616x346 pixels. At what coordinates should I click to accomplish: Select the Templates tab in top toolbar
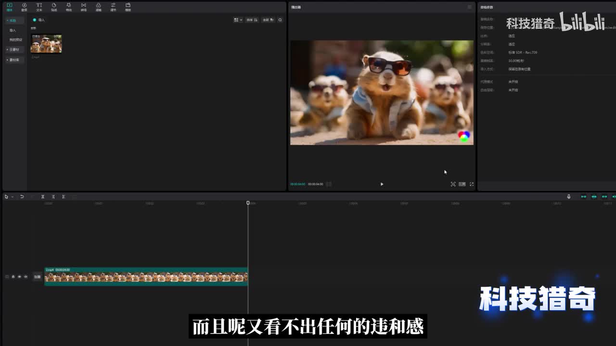coord(128,7)
